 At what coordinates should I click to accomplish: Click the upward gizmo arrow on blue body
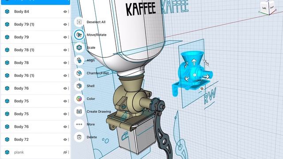pyautogui.click(x=194, y=62)
